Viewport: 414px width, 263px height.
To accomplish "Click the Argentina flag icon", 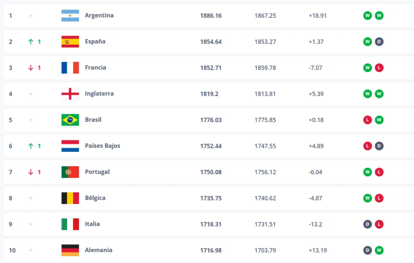I will pyautogui.click(x=70, y=16).
